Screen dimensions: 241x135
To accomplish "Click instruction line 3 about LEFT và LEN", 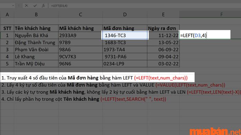I will [121, 92].
